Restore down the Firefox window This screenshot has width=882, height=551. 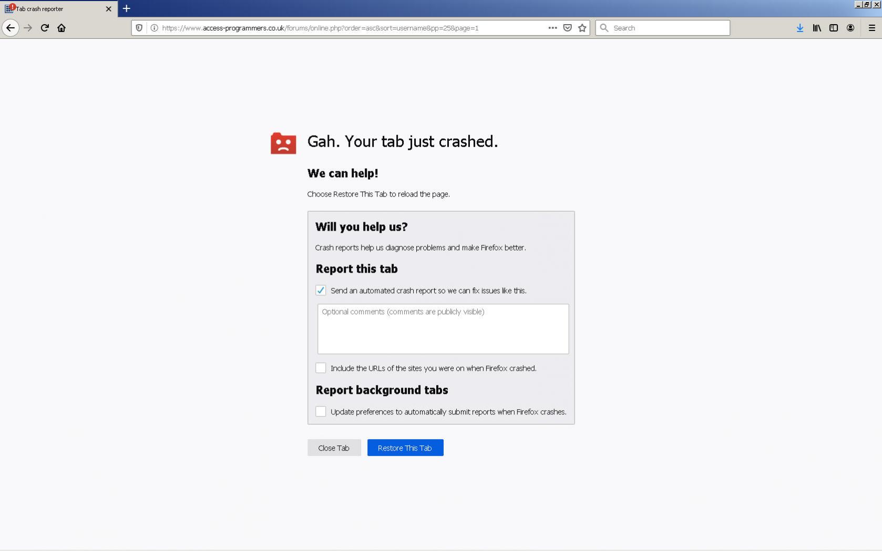tap(867, 4)
